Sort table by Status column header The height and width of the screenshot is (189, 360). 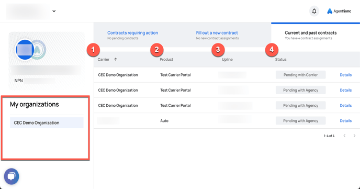point(281,60)
